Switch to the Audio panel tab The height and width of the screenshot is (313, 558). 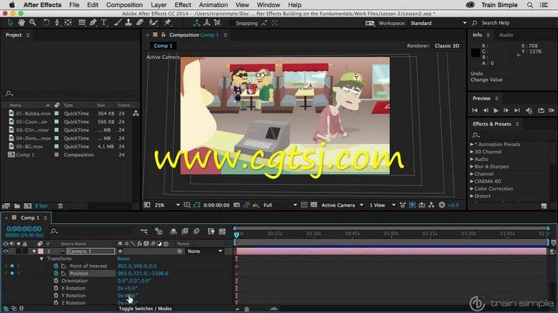pos(506,35)
